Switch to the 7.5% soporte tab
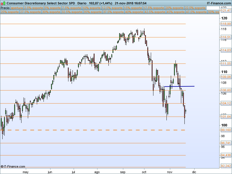Screen dimensions: 232x174 click(72, 8)
